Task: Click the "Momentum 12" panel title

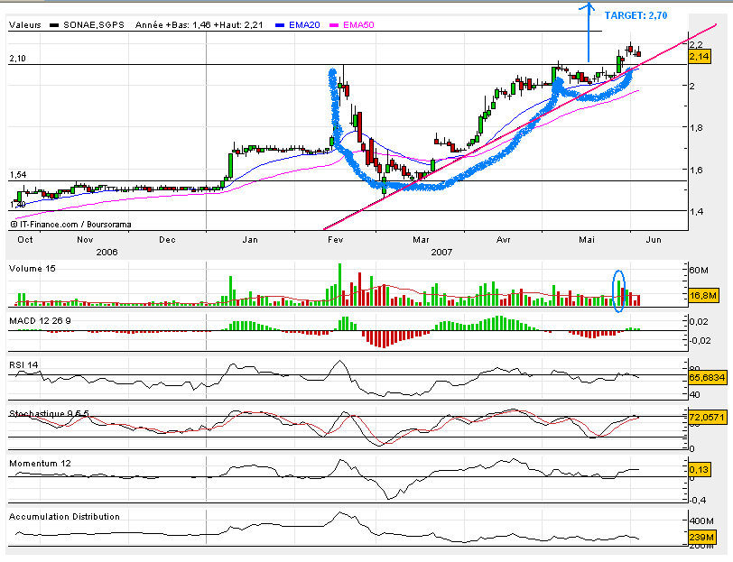Action: point(40,464)
